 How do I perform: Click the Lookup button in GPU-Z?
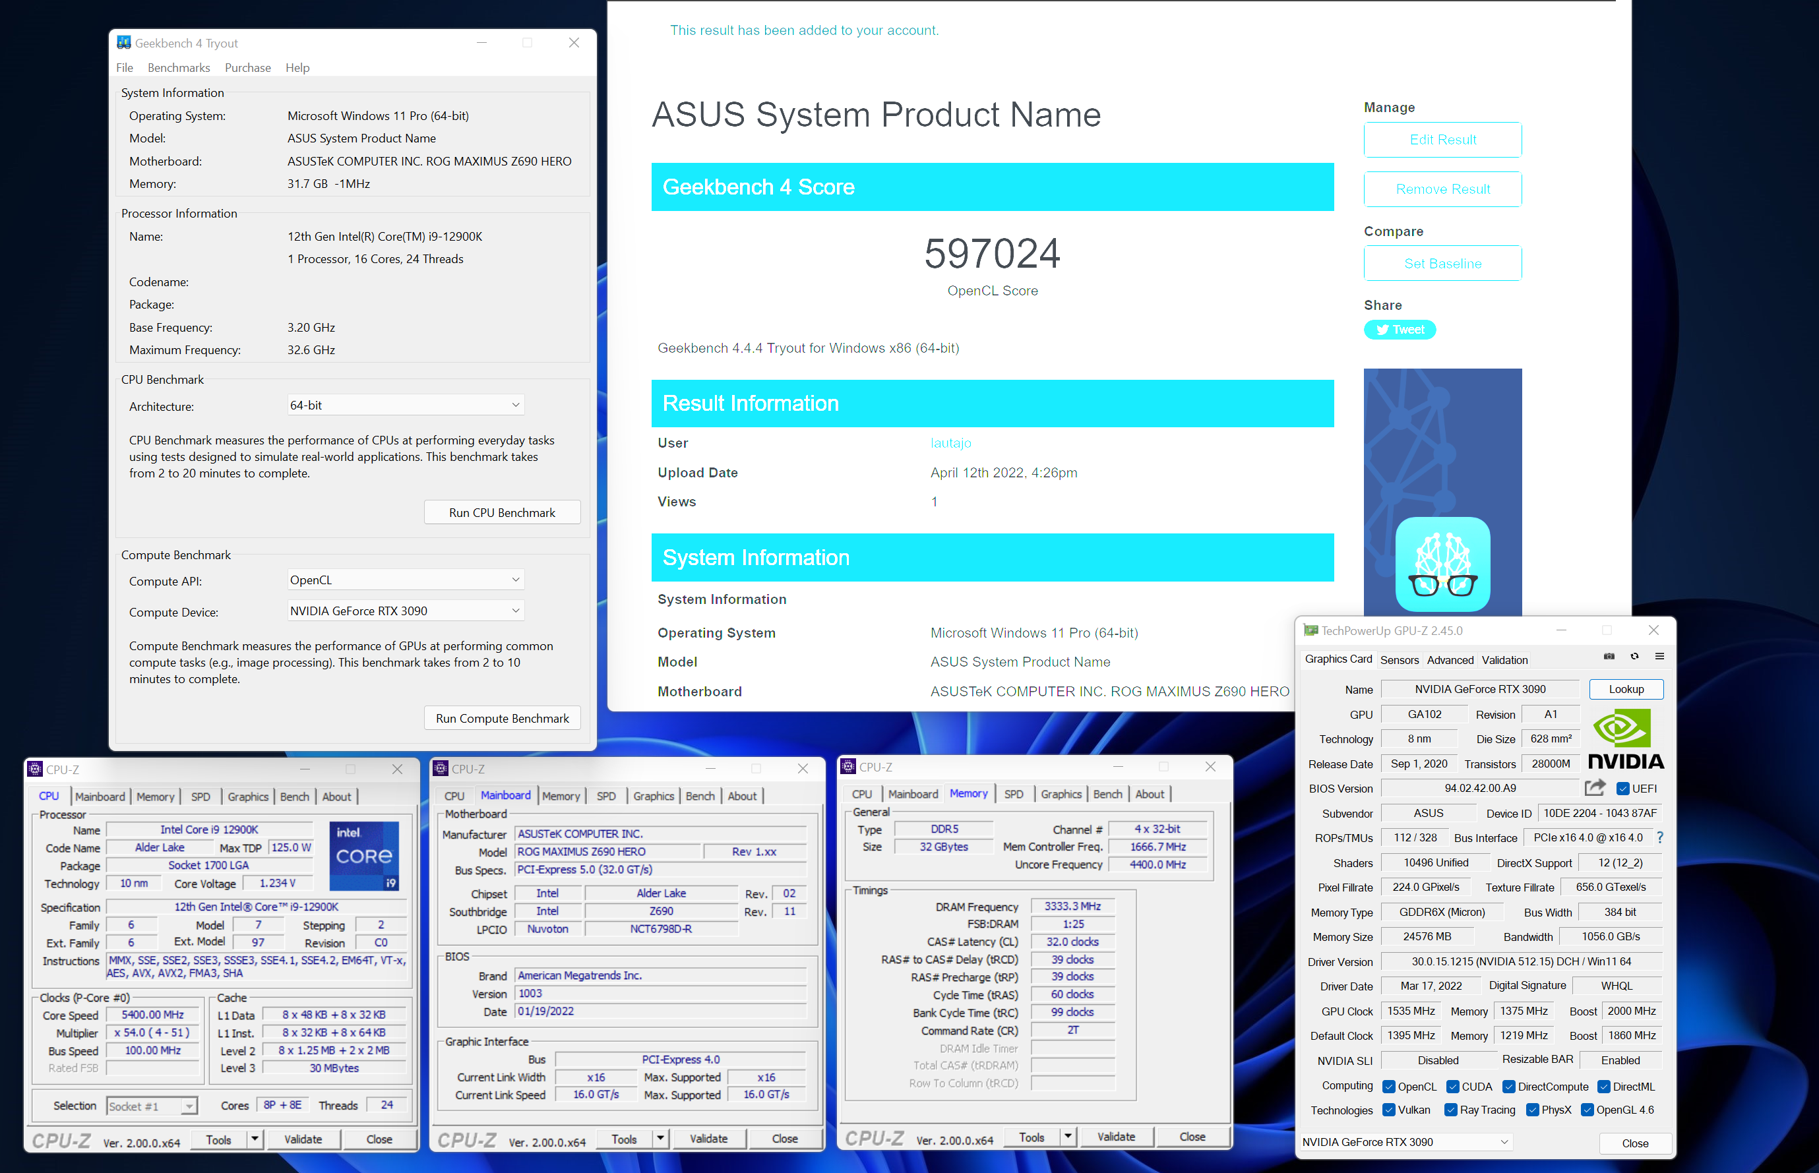tap(1626, 689)
